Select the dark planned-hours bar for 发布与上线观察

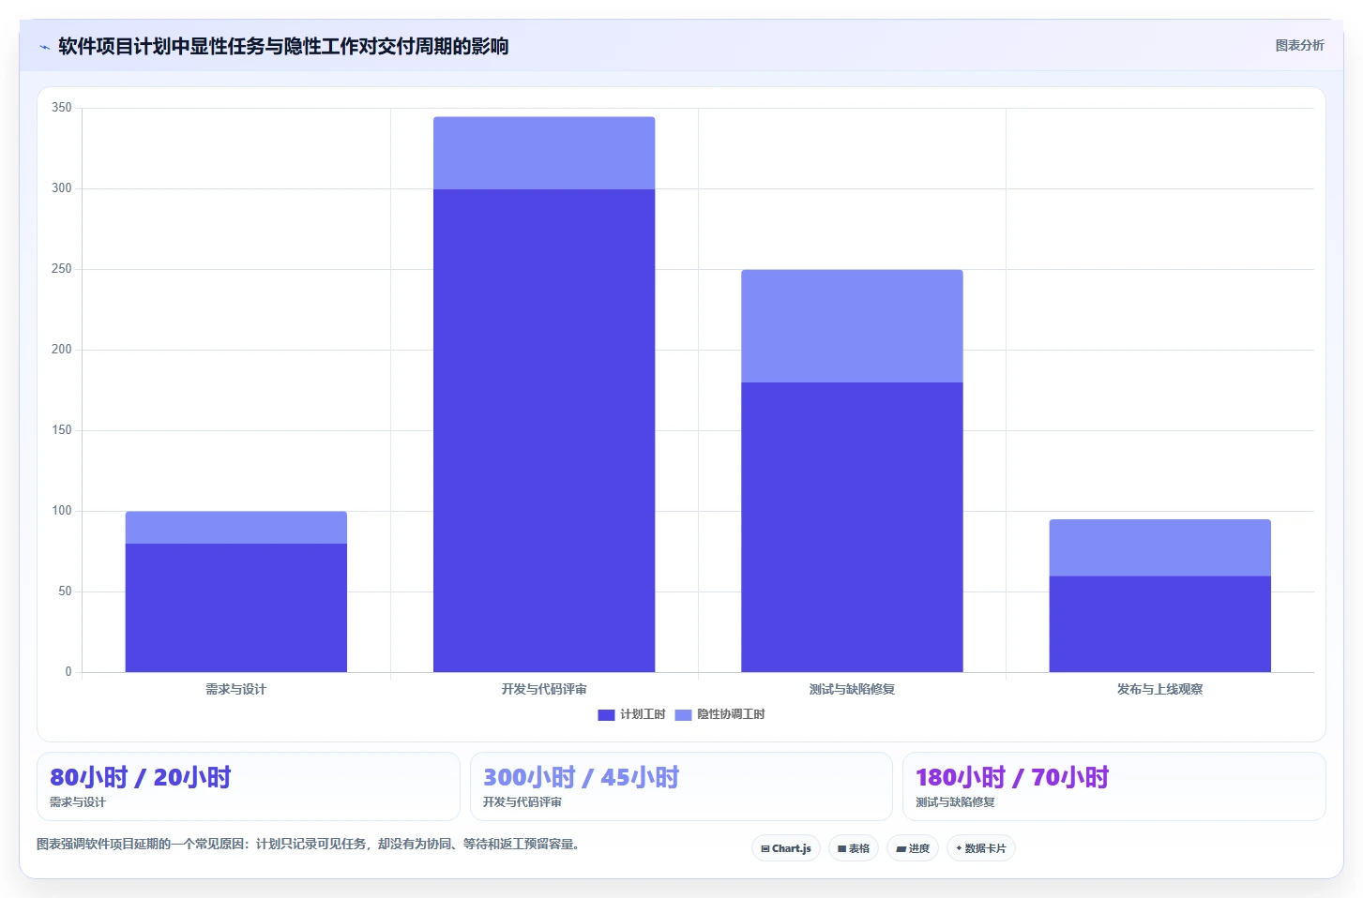pyautogui.click(x=1160, y=623)
